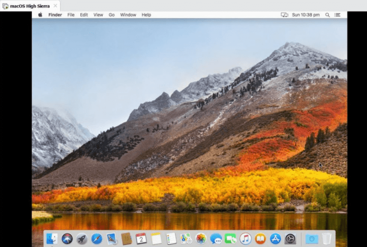
Task: Open the Trash in dock
Action: coord(327,239)
